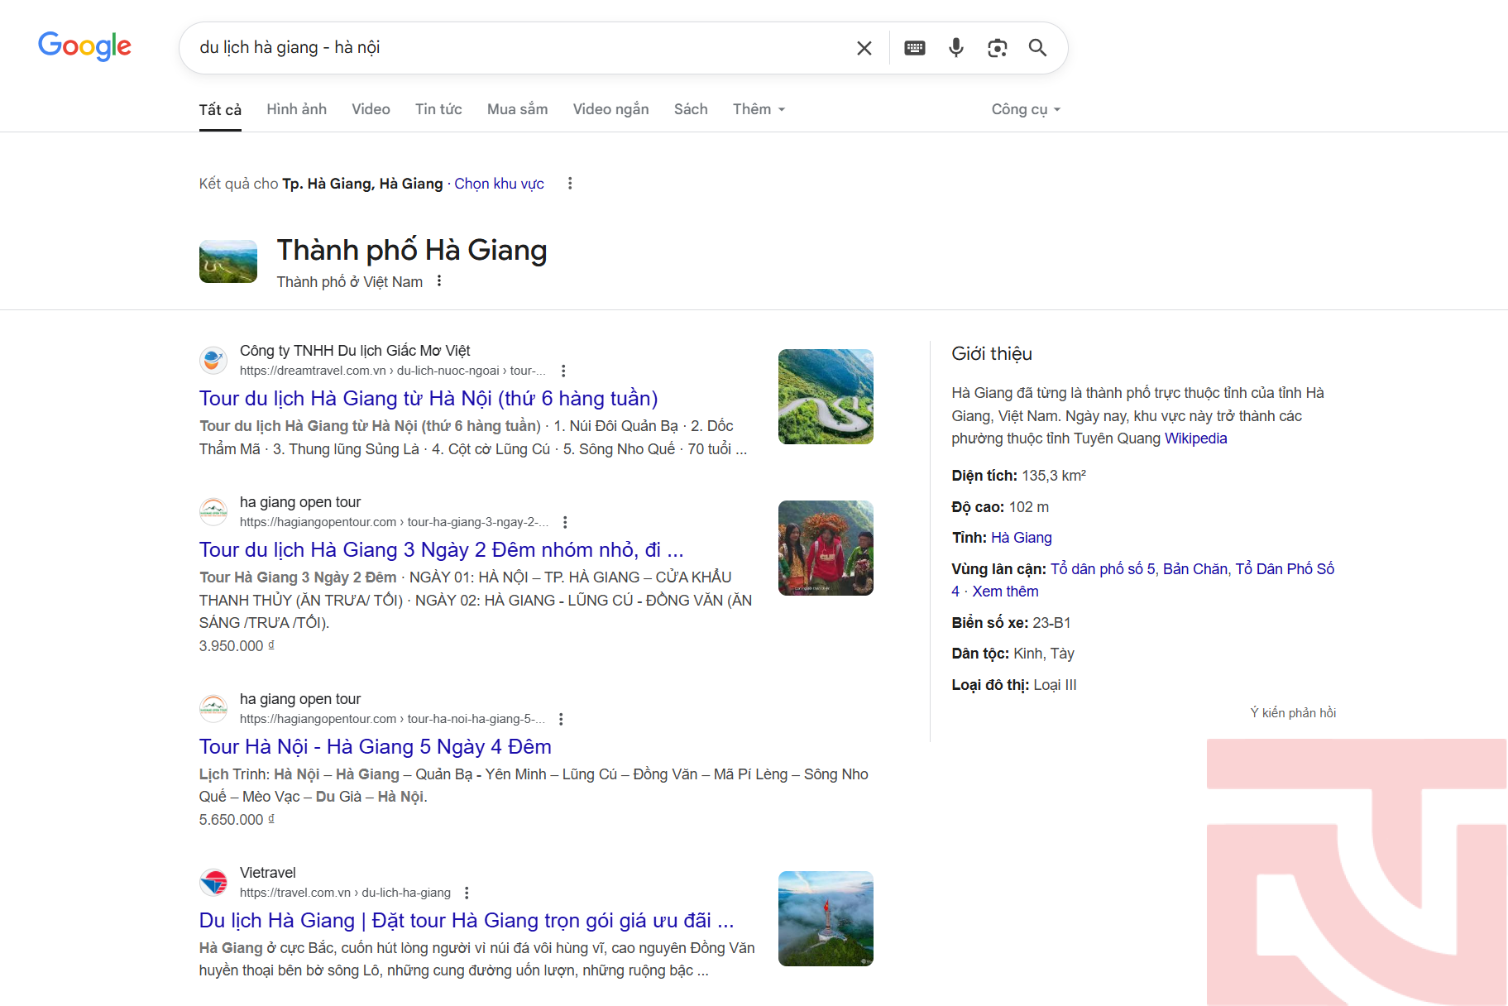This screenshot has height=1006, width=1508.
Task: Expand Xem thêm nearby areas
Action: 1005,592
